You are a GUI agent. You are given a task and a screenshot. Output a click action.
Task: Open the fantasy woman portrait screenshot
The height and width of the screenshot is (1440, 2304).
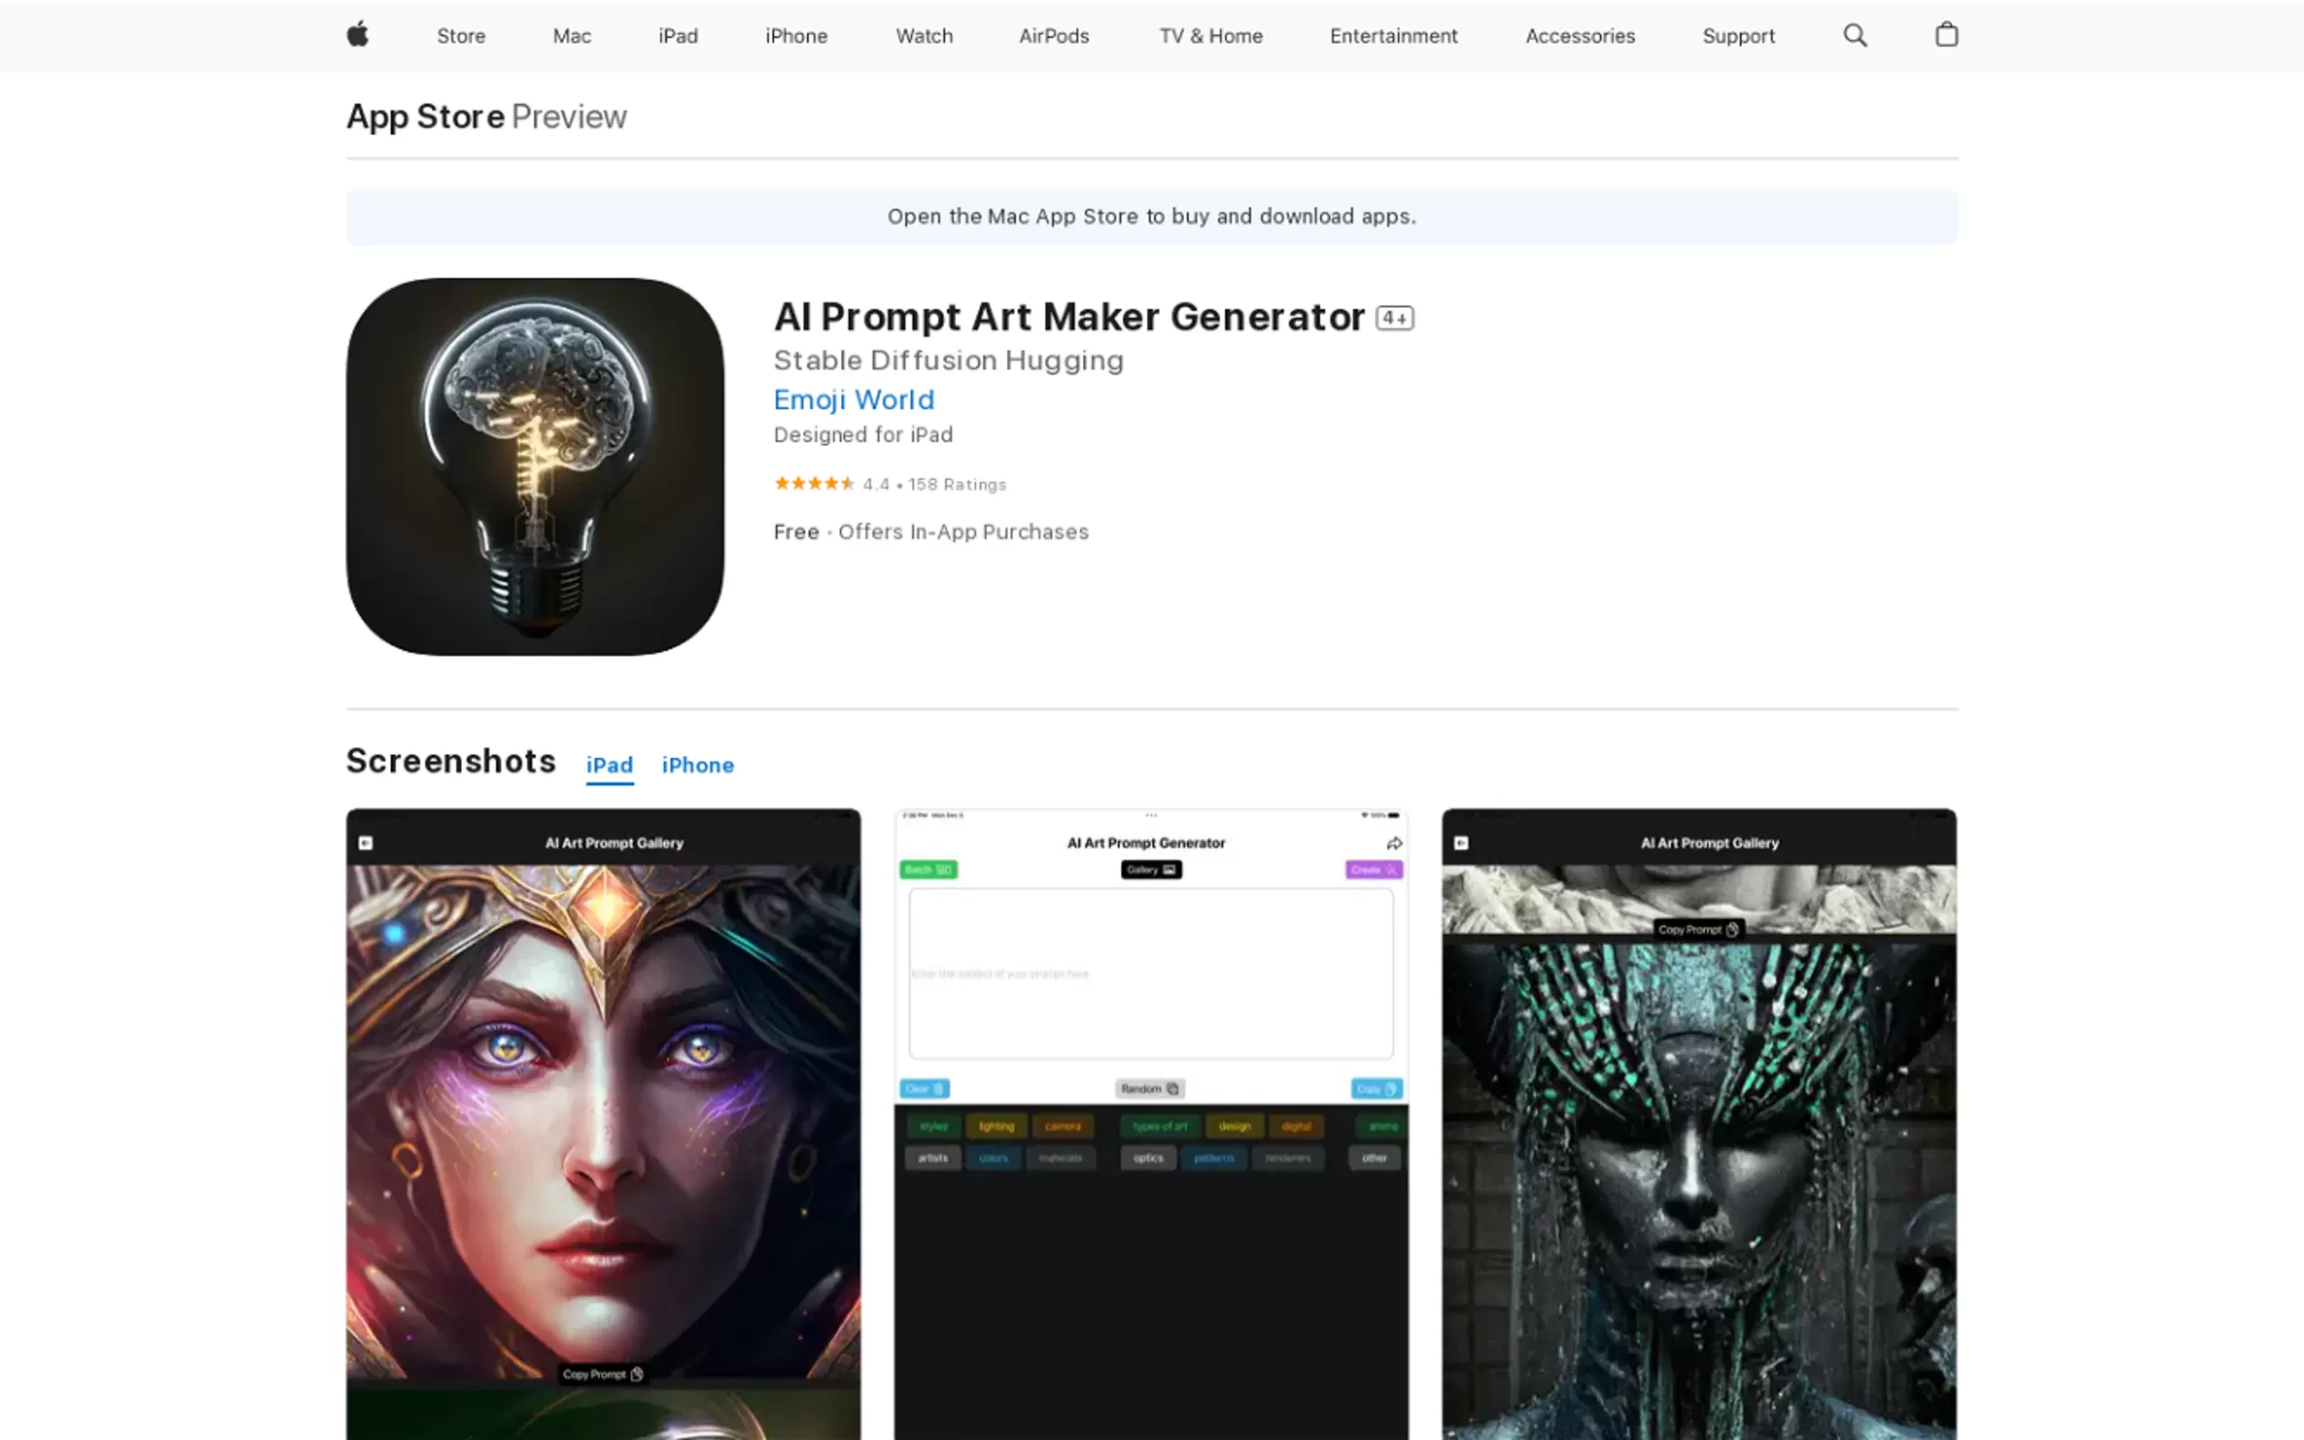pos(603,1124)
